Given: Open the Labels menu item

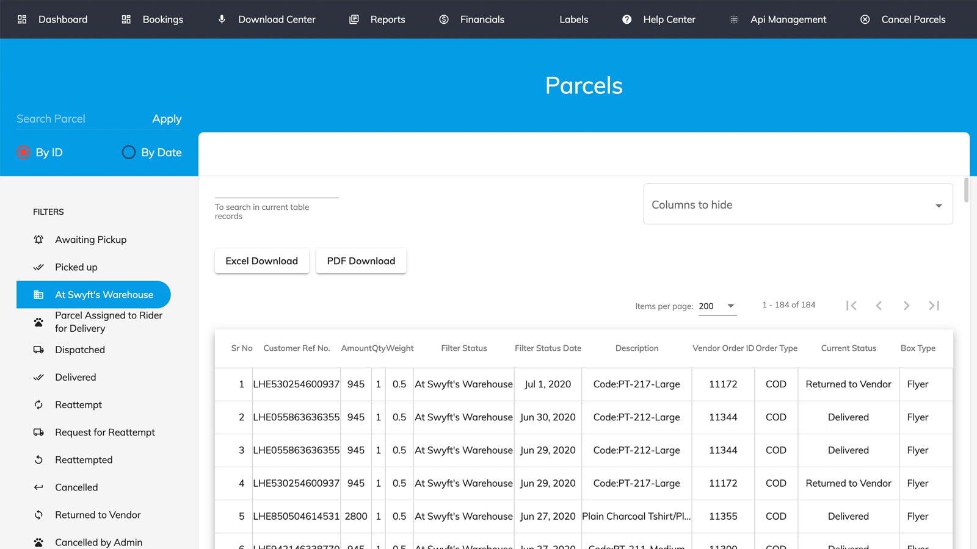Looking at the screenshot, I should 574,20.
